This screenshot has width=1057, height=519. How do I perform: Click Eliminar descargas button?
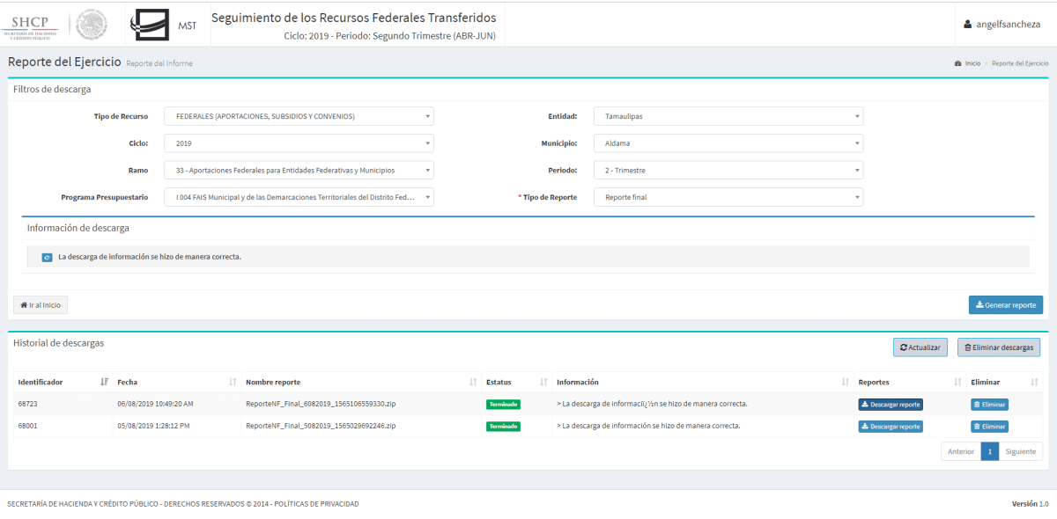(x=998, y=347)
